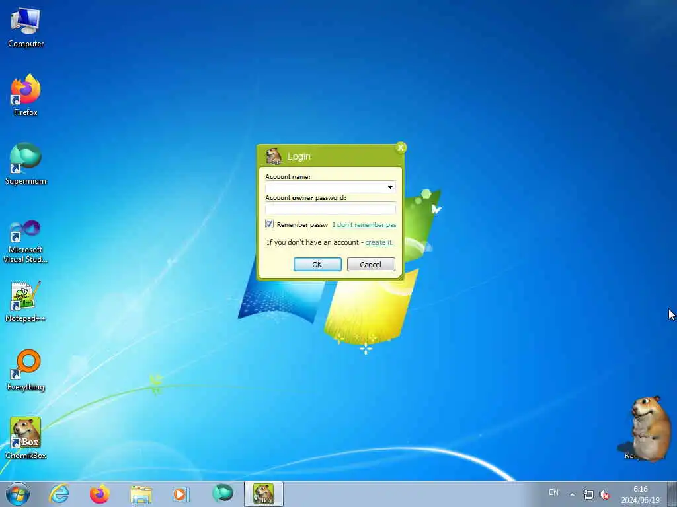The height and width of the screenshot is (507, 677).
Task: Show hidden tray icons arrow
Action: pyautogui.click(x=572, y=494)
